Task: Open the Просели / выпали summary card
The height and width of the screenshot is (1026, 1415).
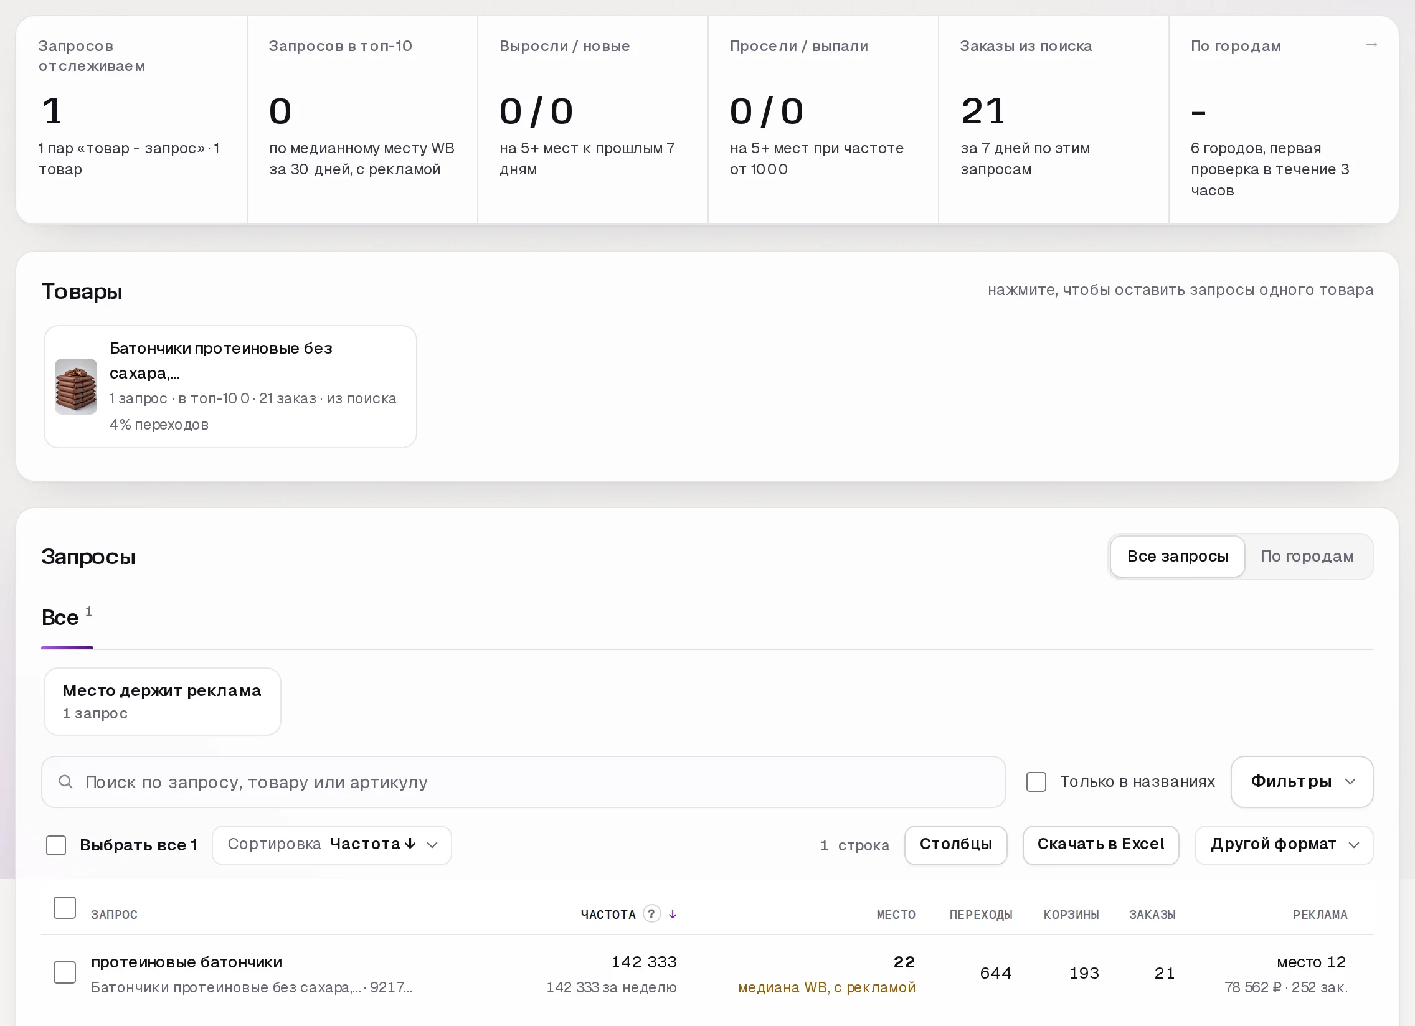Action: click(823, 119)
